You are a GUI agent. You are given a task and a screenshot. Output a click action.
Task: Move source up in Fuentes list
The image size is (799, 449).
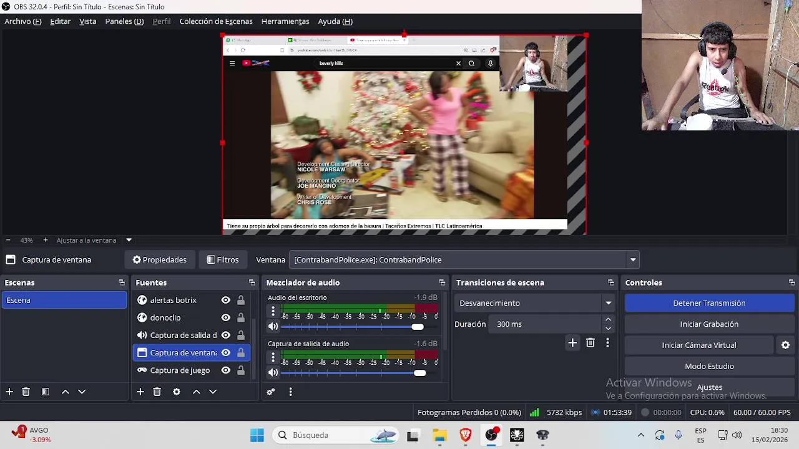pyautogui.click(x=197, y=392)
